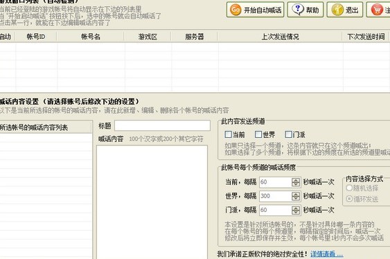Click the 所选帐号的喊话内容列表 list header
The image size is (390, 259).
point(46,127)
